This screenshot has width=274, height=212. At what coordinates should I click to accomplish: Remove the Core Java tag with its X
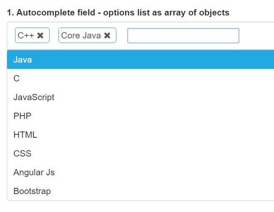[x=107, y=35]
